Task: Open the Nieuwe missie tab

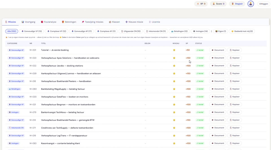Action: point(134,22)
